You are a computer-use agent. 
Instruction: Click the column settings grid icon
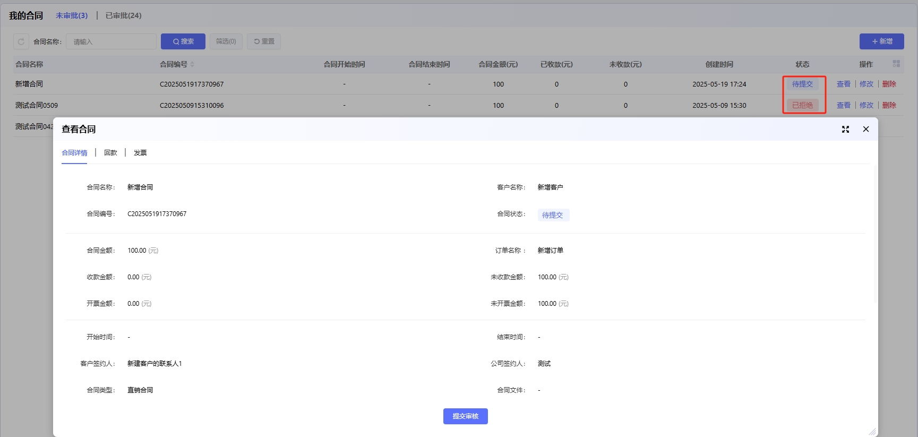point(896,64)
